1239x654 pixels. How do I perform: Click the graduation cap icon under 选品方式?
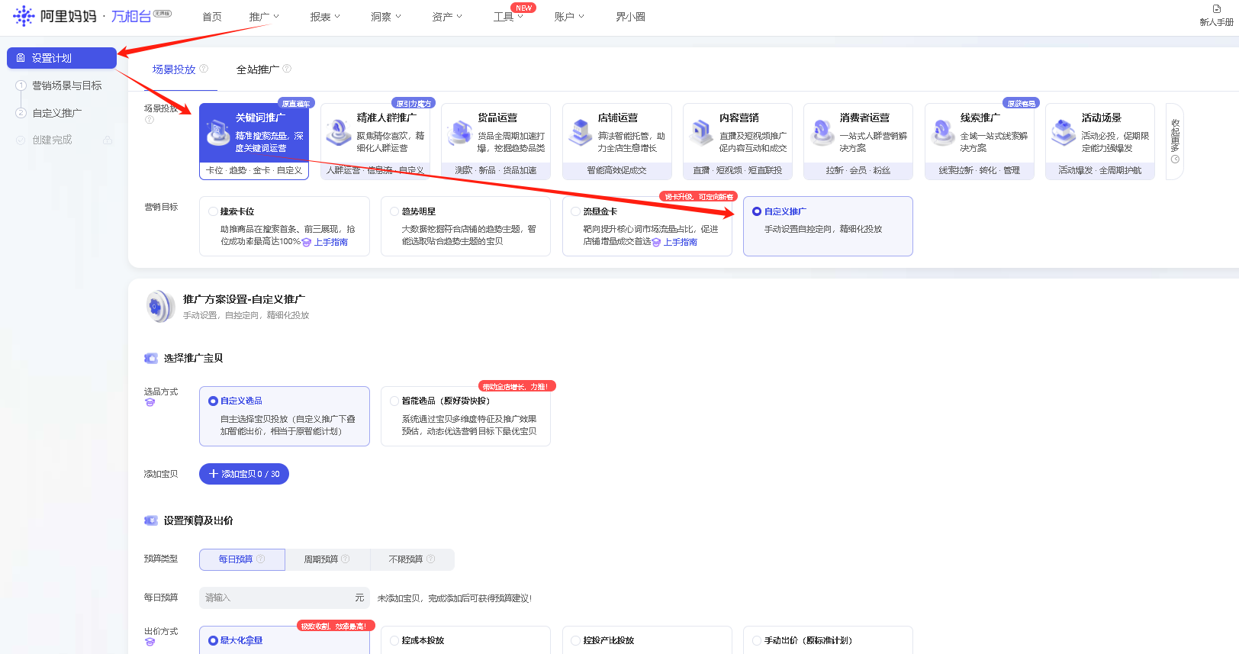pyautogui.click(x=150, y=403)
